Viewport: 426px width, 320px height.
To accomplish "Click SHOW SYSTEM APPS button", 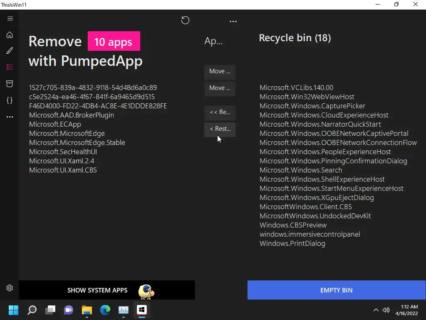I will click(x=107, y=290).
